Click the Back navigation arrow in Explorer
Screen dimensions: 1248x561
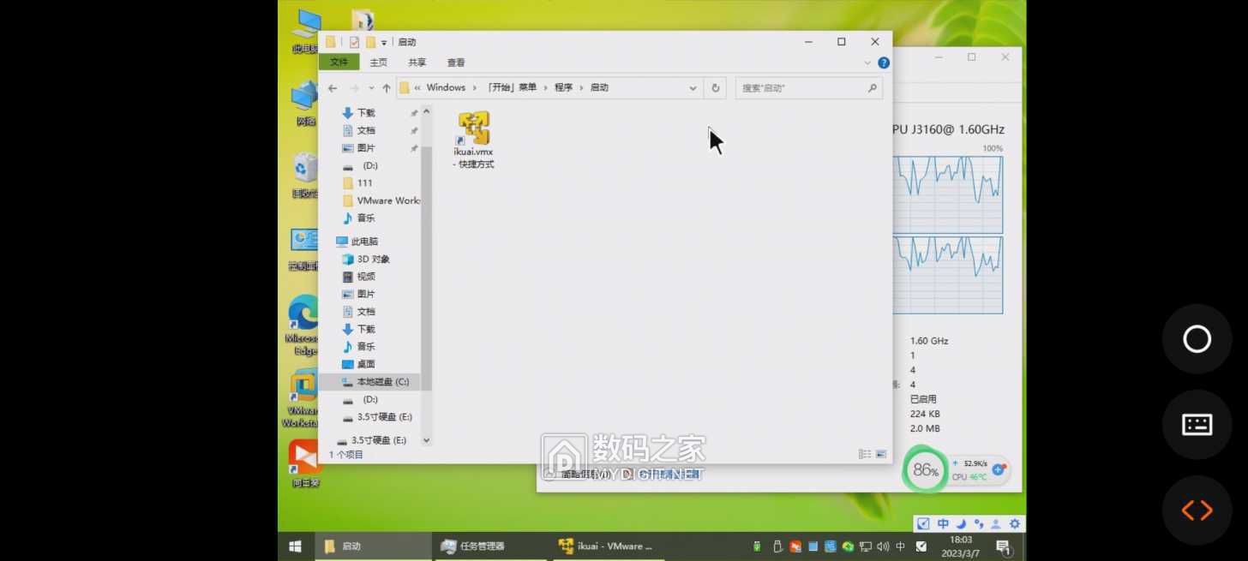pos(333,88)
